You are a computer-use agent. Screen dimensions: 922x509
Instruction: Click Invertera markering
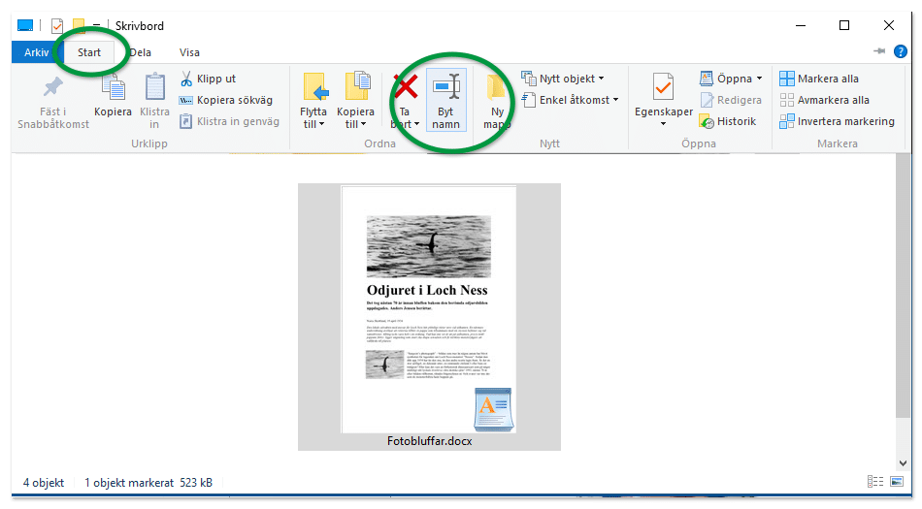click(837, 121)
